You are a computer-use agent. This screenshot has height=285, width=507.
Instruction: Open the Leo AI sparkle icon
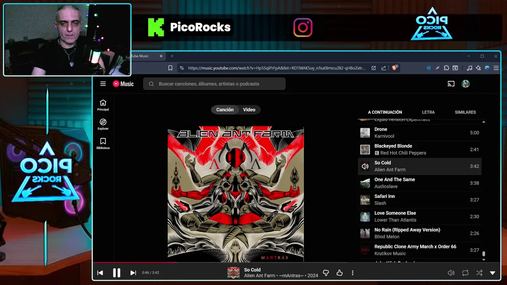point(478,68)
